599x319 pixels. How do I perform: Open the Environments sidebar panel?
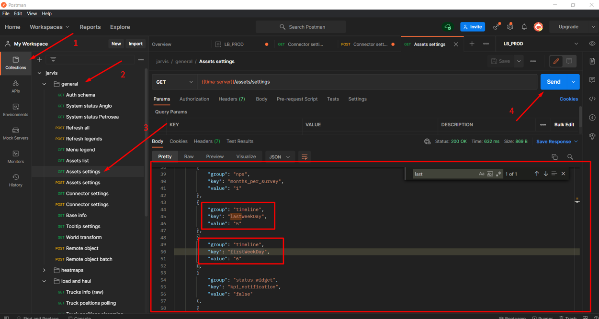point(15,110)
